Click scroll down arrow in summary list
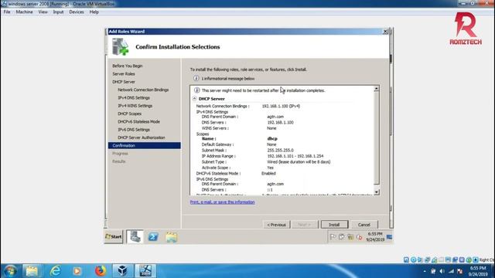The height and width of the screenshot is (278, 495). tap(377, 192)
